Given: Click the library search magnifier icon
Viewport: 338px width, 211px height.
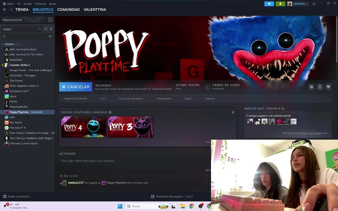Looking at the screenshot, I should click(x=4, y=36).
